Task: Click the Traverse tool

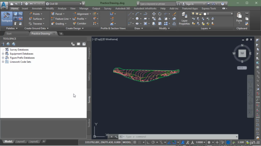Action: pyautogui.click(x=36, y=24)
